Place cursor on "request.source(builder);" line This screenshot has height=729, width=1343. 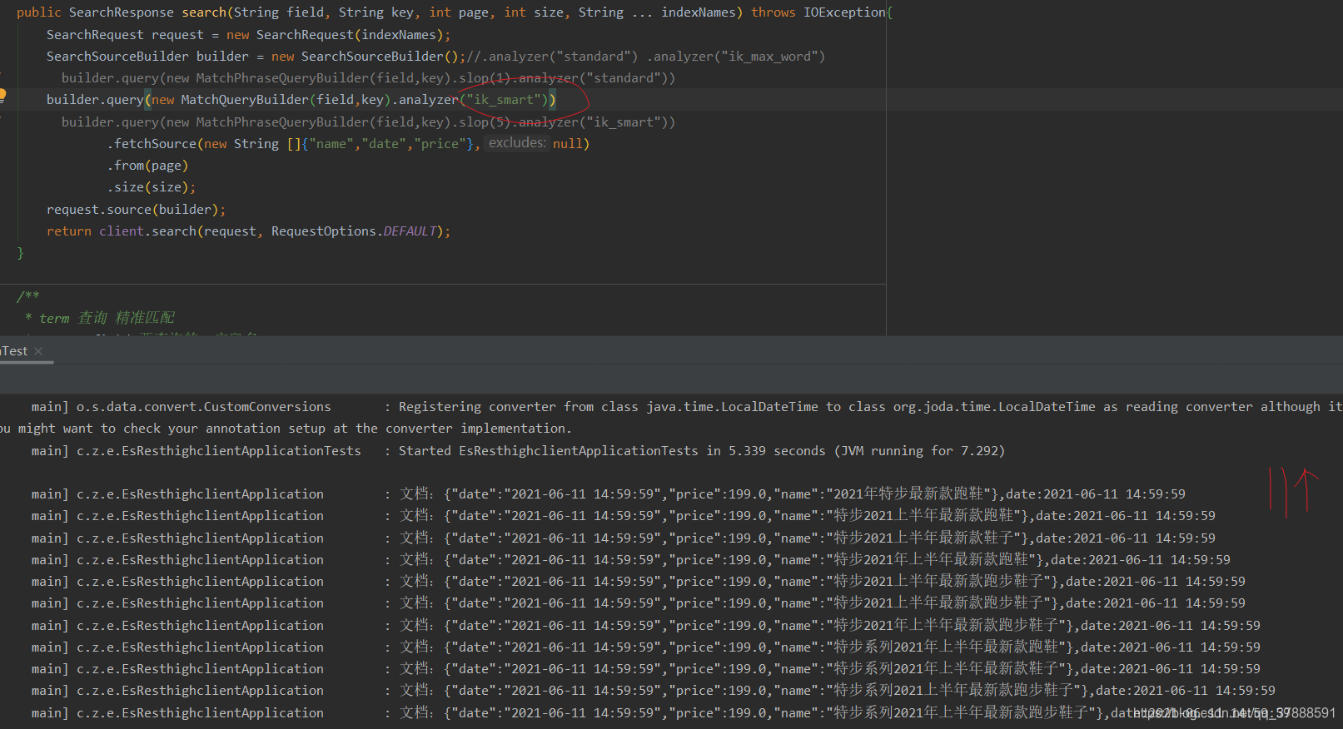click(136, 210)
